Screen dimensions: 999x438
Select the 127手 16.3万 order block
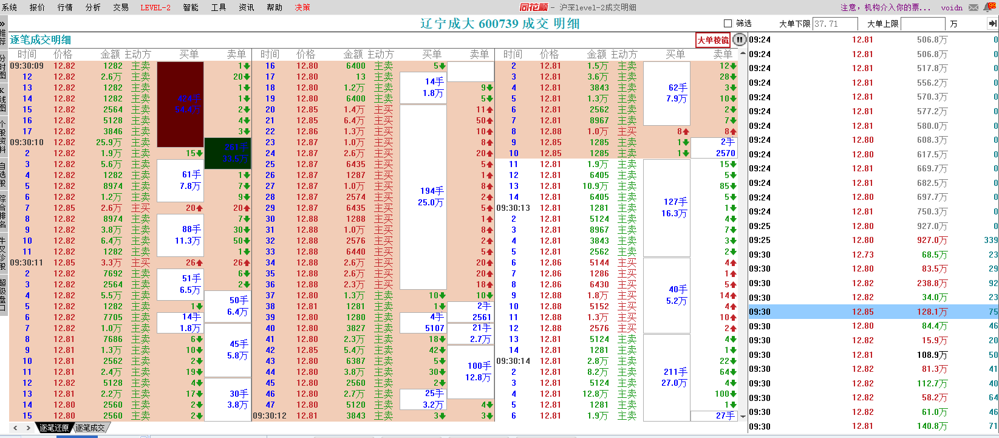click(667, 208)
